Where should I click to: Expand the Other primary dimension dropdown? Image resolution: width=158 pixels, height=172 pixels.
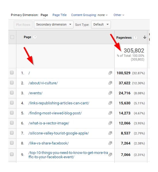tap(119, 15)
